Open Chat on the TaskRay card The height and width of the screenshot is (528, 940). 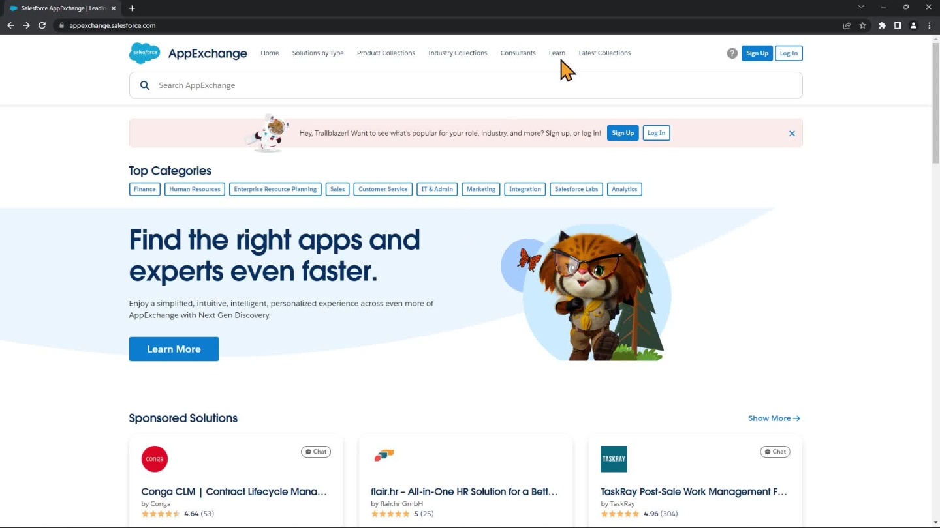tap(775, 452)
